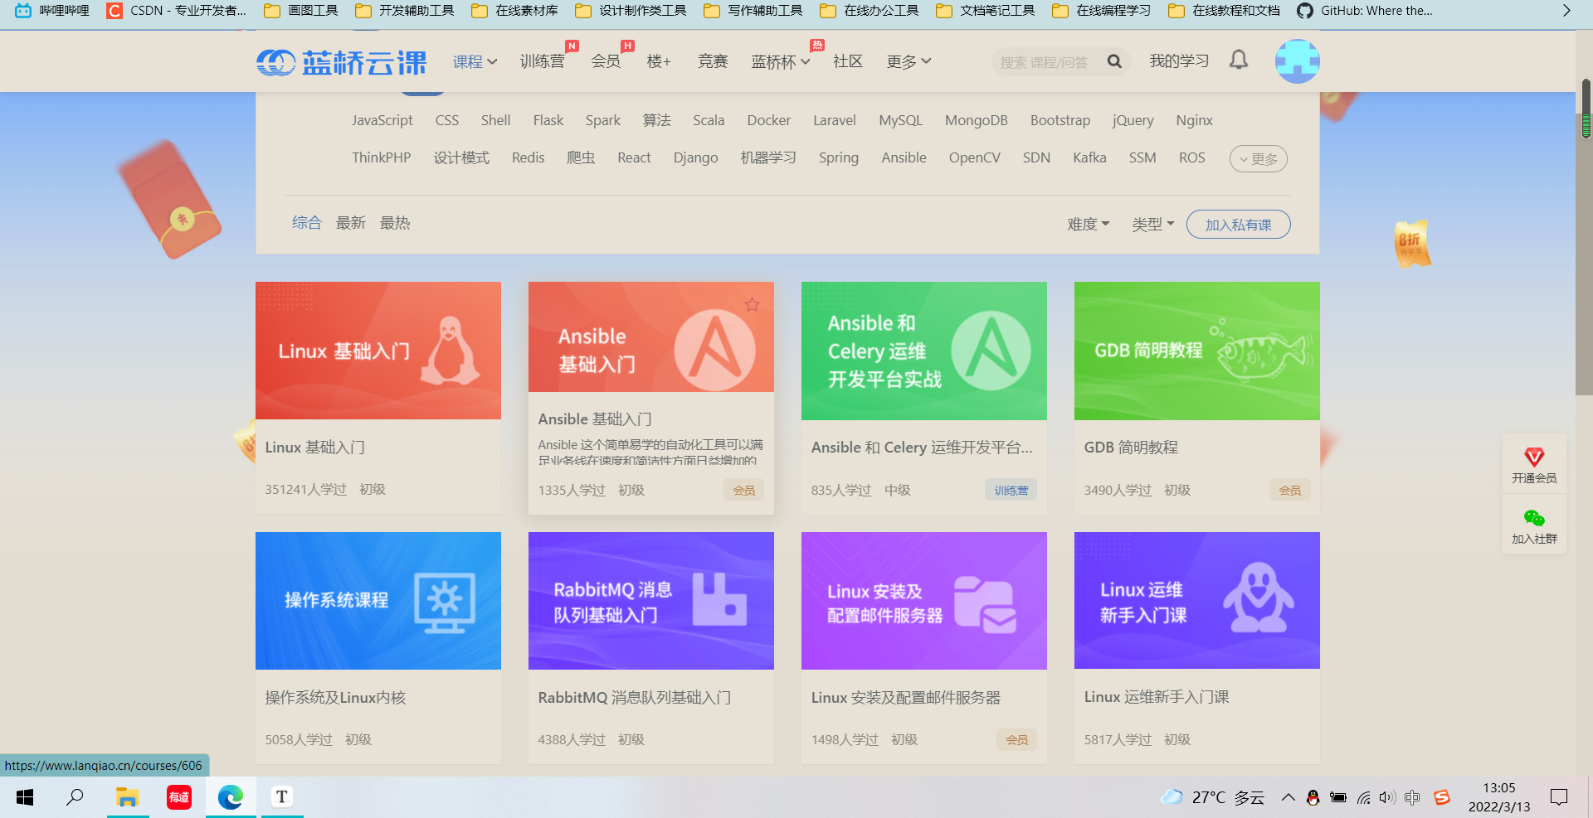Click the search magnifier icon

pyautogui.click(x=1114, y=61)
